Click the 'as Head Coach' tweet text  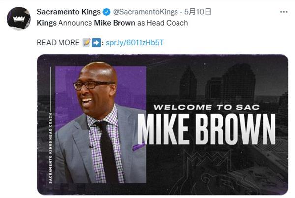click(163, 23)
